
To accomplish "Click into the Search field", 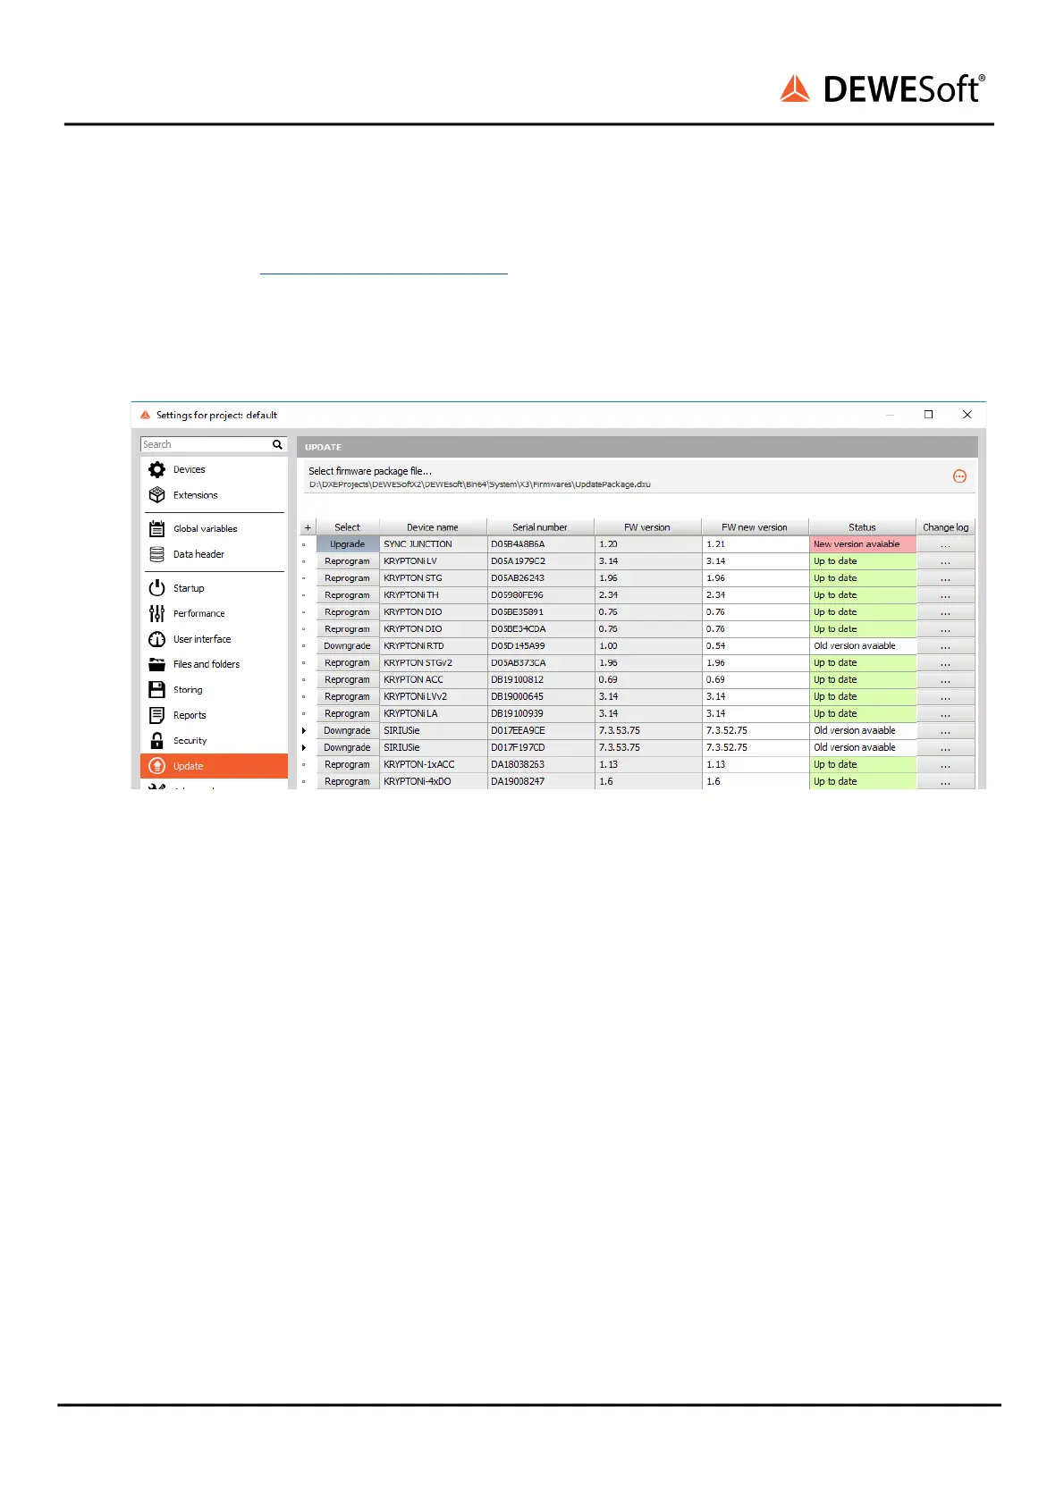I will click(207, 444).
